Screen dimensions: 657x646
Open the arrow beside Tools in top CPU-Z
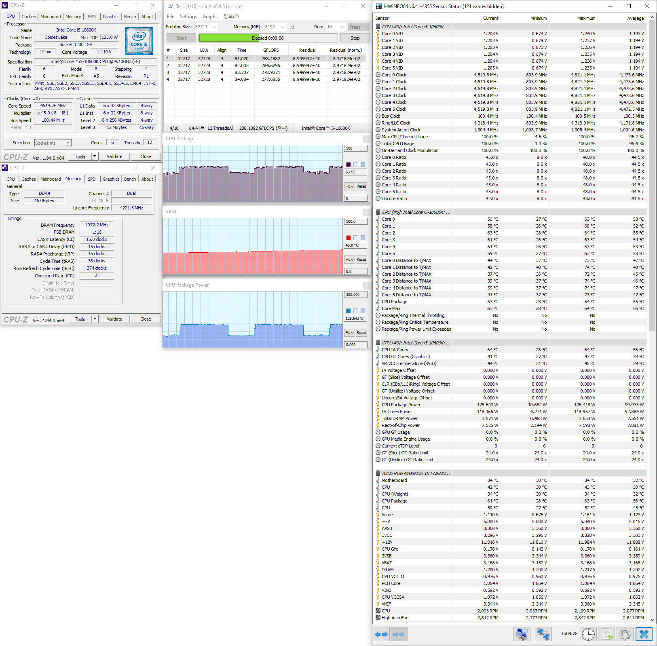(x=95, y=156)
